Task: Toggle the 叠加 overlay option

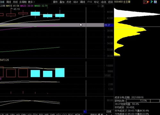Action: click(62, 2)
